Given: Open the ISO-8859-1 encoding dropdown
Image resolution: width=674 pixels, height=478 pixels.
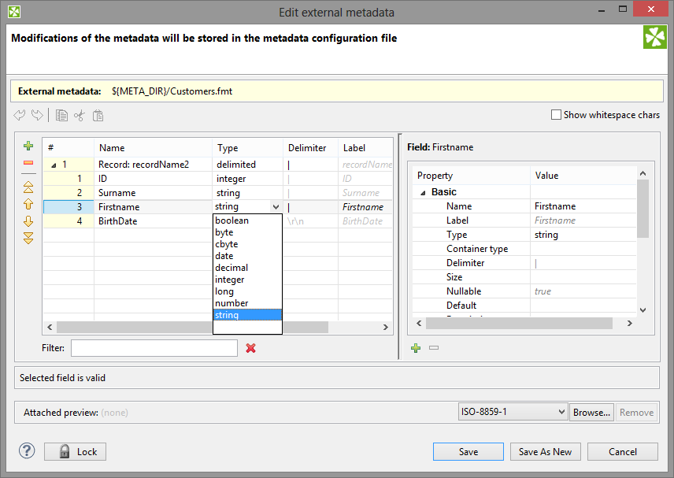Looking at the screenshot, I should pos(513,412).
